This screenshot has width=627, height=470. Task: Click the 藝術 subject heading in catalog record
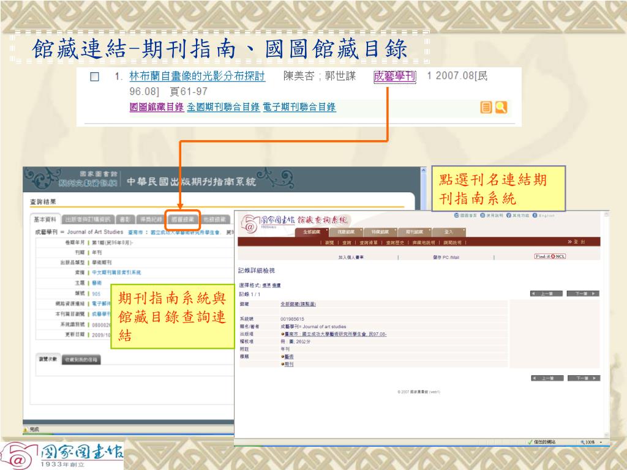(x=289, y=357)
